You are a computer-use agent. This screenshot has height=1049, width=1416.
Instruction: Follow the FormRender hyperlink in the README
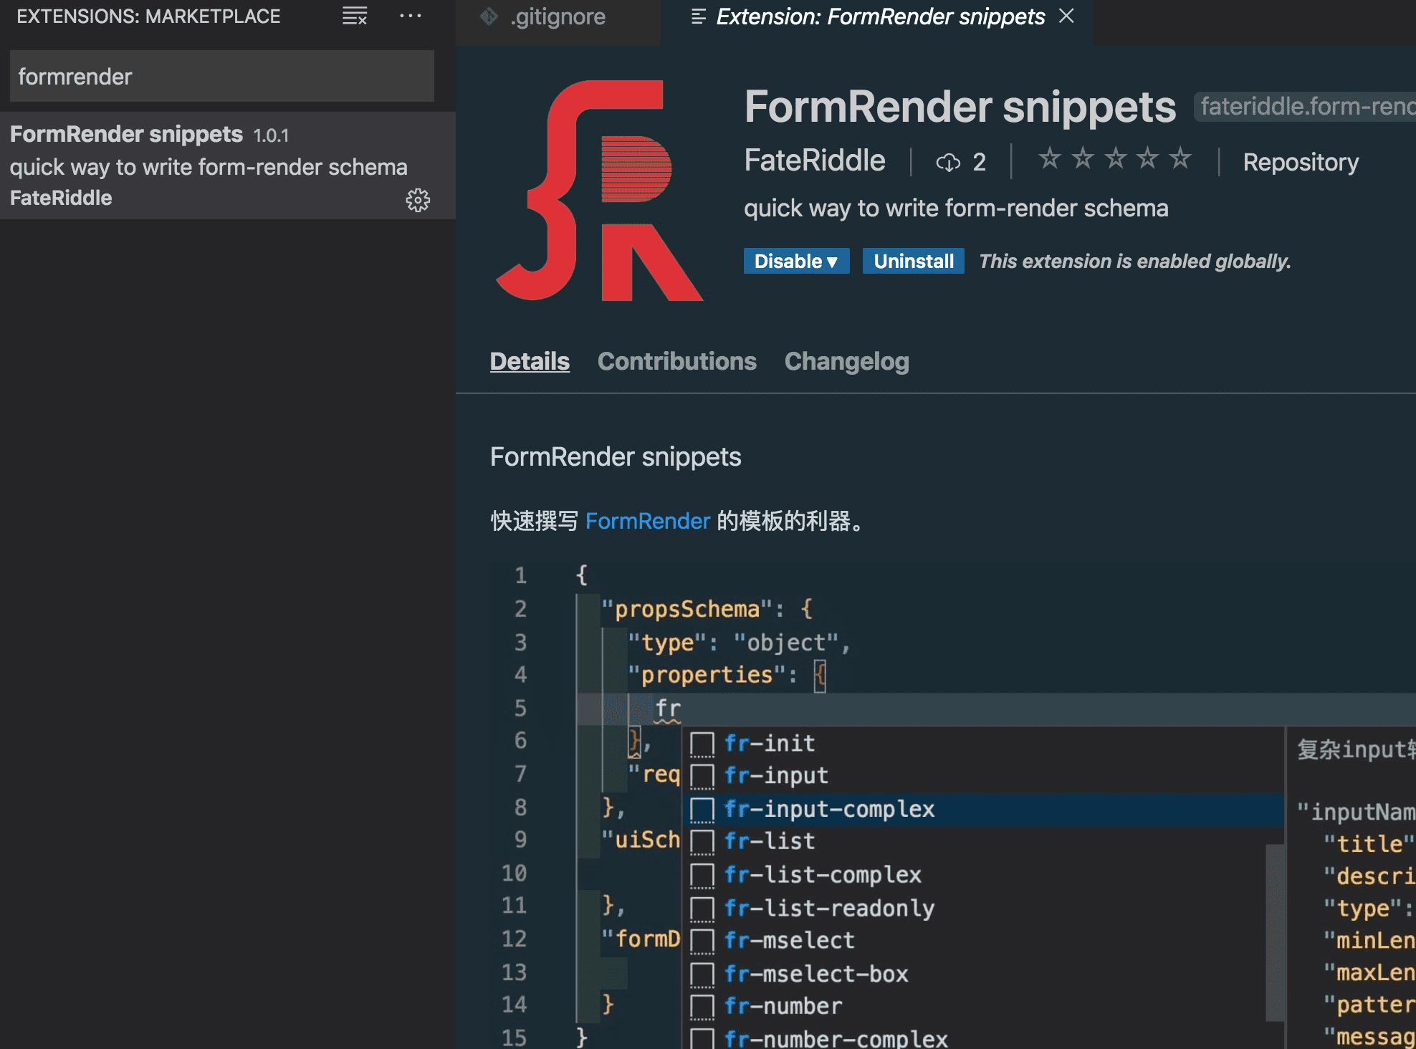pos(648,521)
